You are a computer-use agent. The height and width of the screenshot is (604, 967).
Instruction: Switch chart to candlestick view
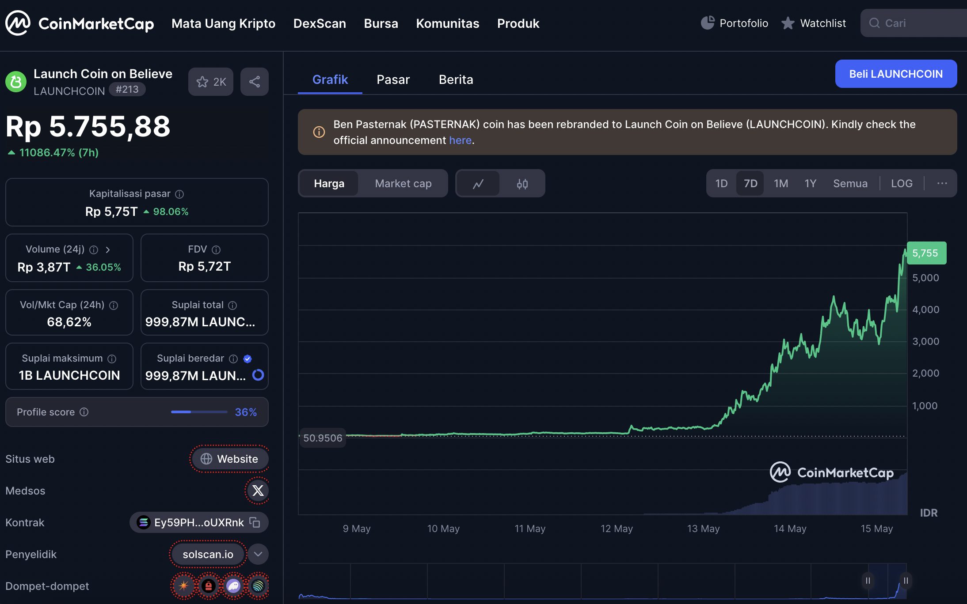tap(522, 183)
